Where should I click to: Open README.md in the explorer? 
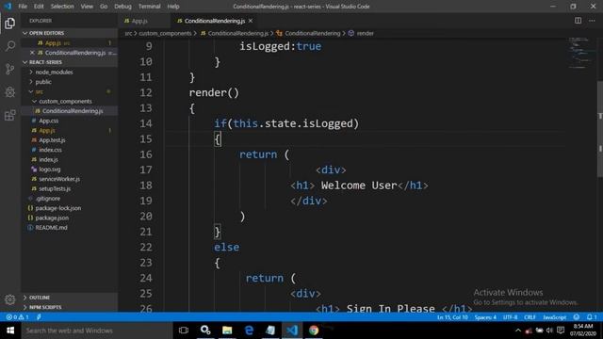click(51, 228)
